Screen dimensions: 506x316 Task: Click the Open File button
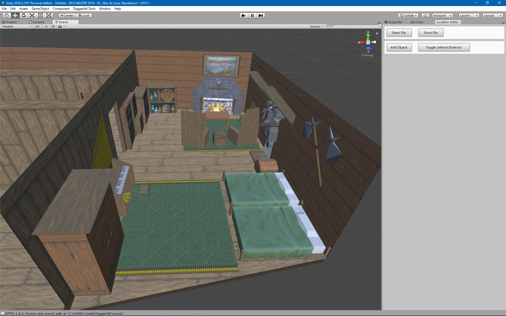pyautogui.click(x=399, y=33)
